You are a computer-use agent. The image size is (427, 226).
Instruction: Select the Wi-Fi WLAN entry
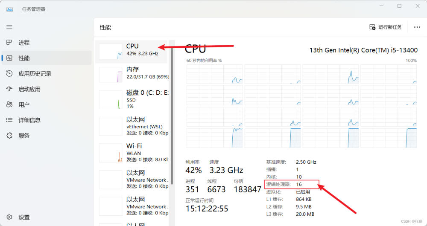pos(132,153)
